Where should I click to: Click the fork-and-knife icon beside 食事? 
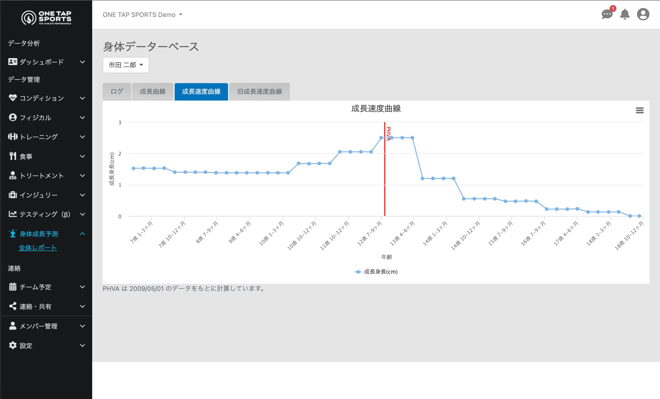[13, 156]
